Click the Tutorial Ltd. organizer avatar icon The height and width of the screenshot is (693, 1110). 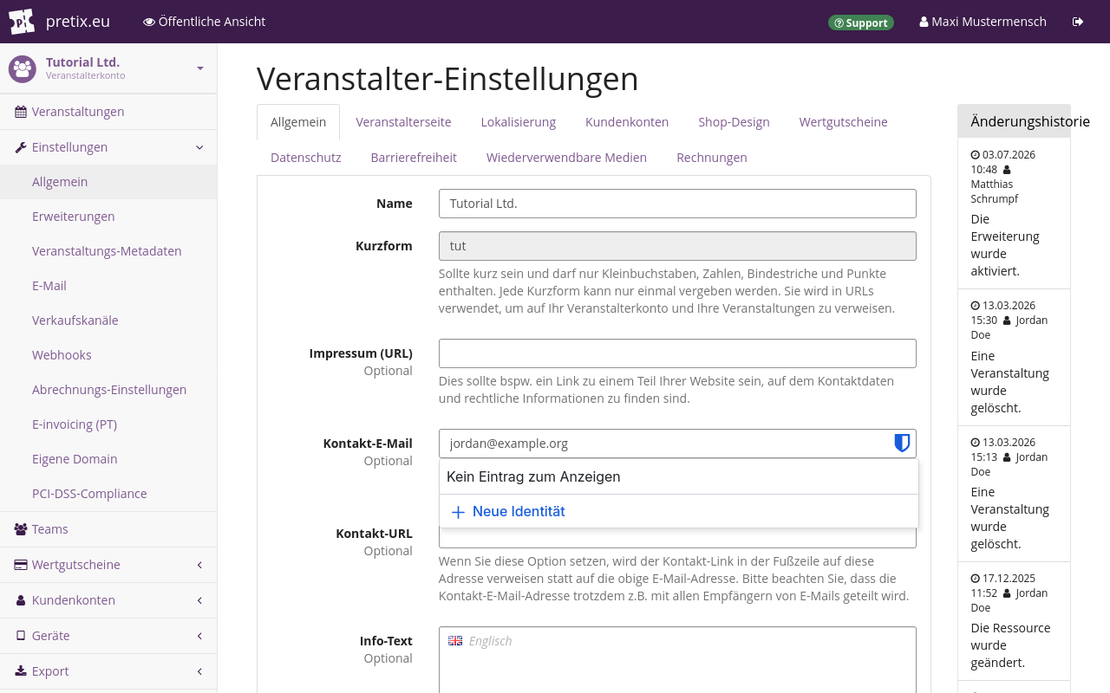[23, 68]
